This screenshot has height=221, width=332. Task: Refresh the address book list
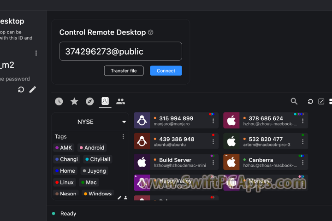tap(310, 101)
